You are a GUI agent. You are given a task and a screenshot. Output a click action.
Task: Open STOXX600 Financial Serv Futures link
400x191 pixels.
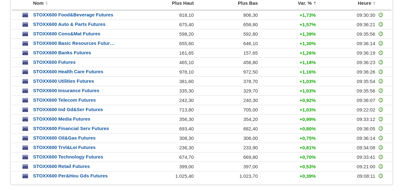pos(71,128)
